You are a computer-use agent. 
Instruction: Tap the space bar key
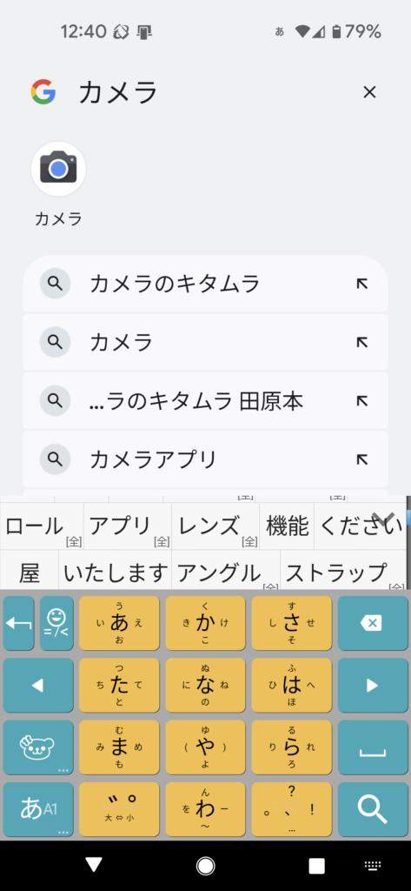coord(373,747)
